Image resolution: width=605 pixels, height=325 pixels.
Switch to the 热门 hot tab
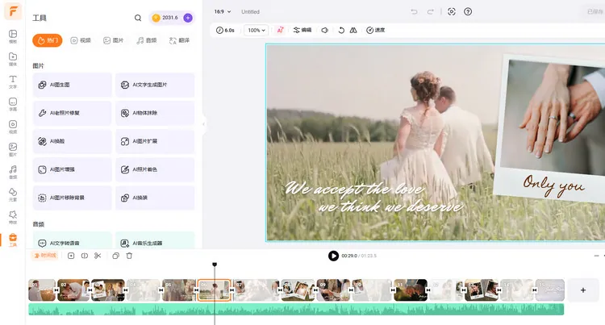pyautogui.click(x=48, y=40)
